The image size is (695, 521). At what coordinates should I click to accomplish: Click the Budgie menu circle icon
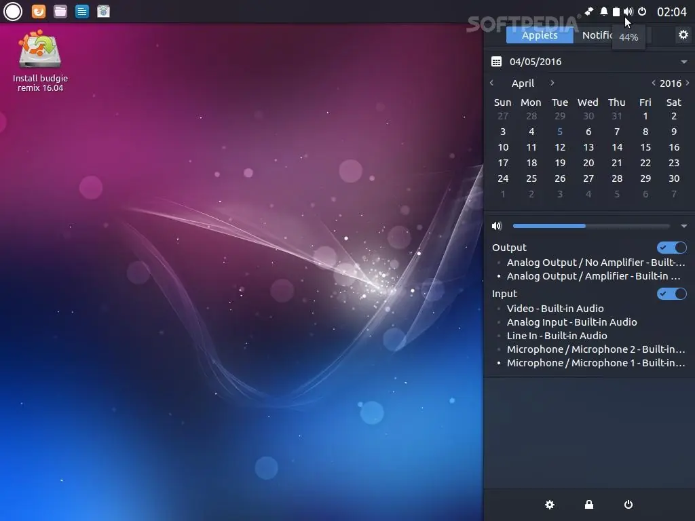(12, 11)
